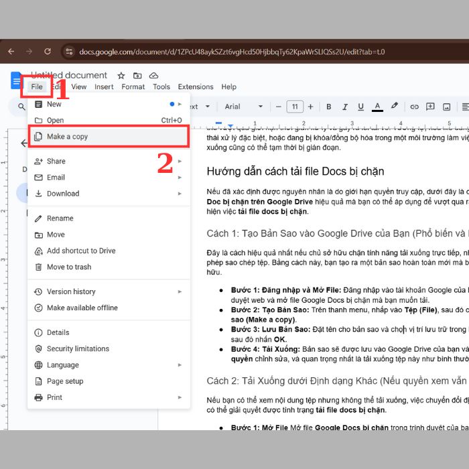This screenshot has height=469, width=469.
Task: Click the insert link icon
Action: (414, 107)
